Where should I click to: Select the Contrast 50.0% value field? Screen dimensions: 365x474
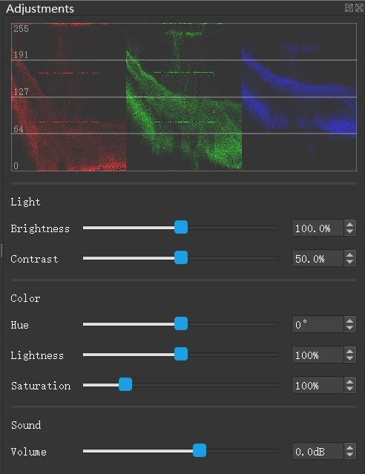click(318, 258)
